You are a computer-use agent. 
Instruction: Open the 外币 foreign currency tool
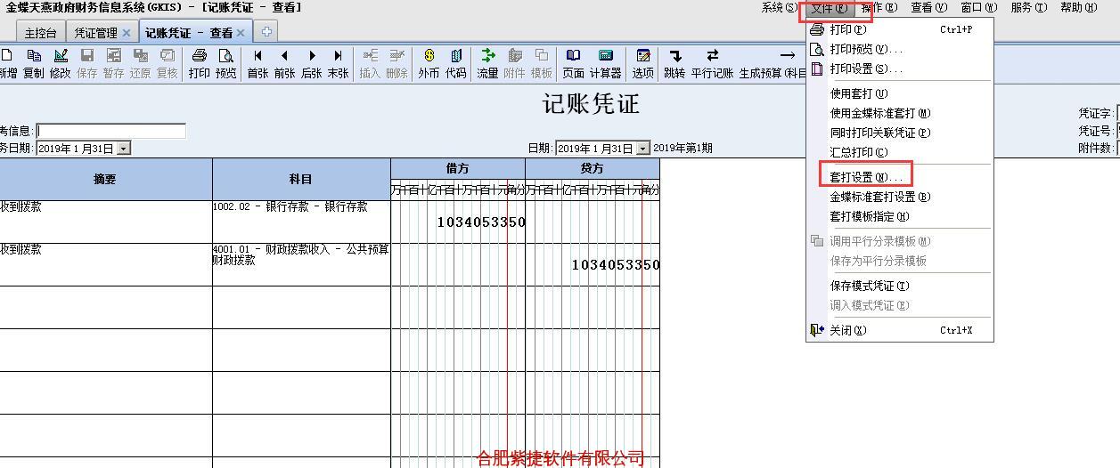coord(429,62)
